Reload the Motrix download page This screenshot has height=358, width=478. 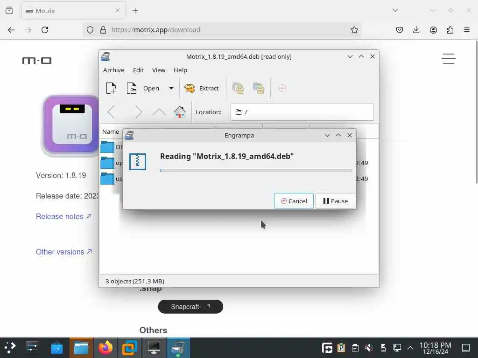[x=45, y=30]
